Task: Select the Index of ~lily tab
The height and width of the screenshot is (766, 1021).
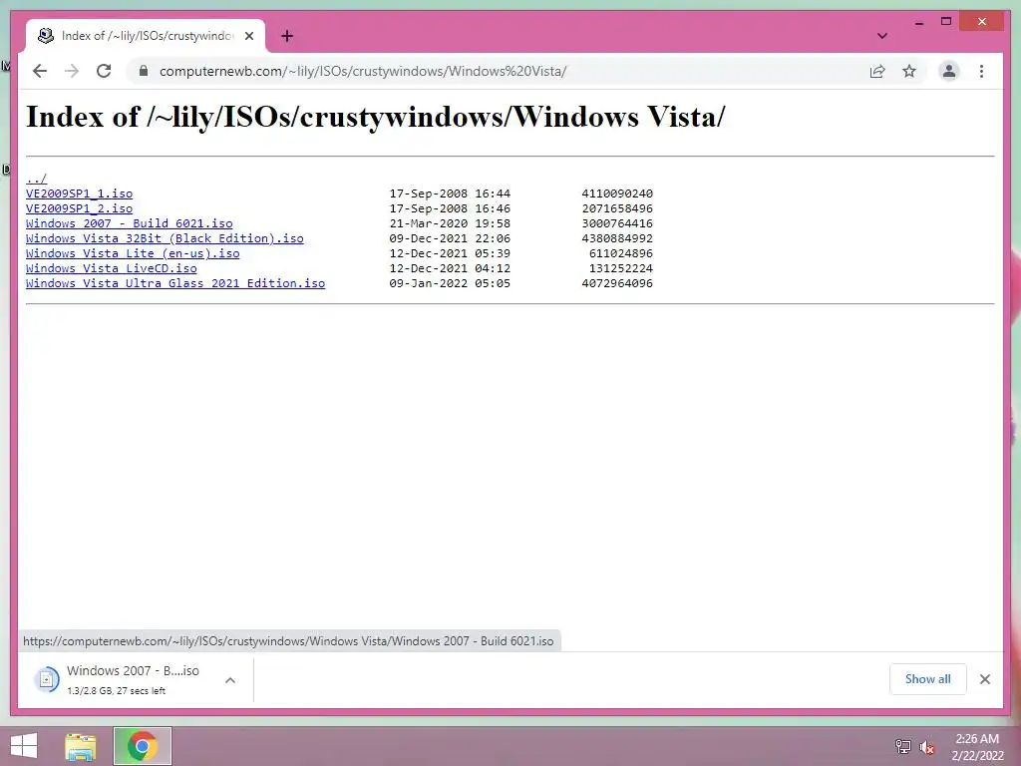Action: 146,36
